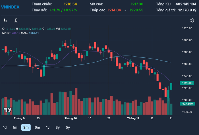Viewport: 199px width, 135px height.
Task: Click the 13 date axis label
Action: point(38,119)
